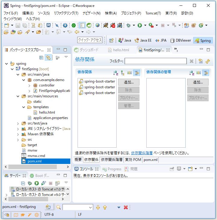
Task: Expand JRE システム・ライブラリー node
Action: click(18, 129)
